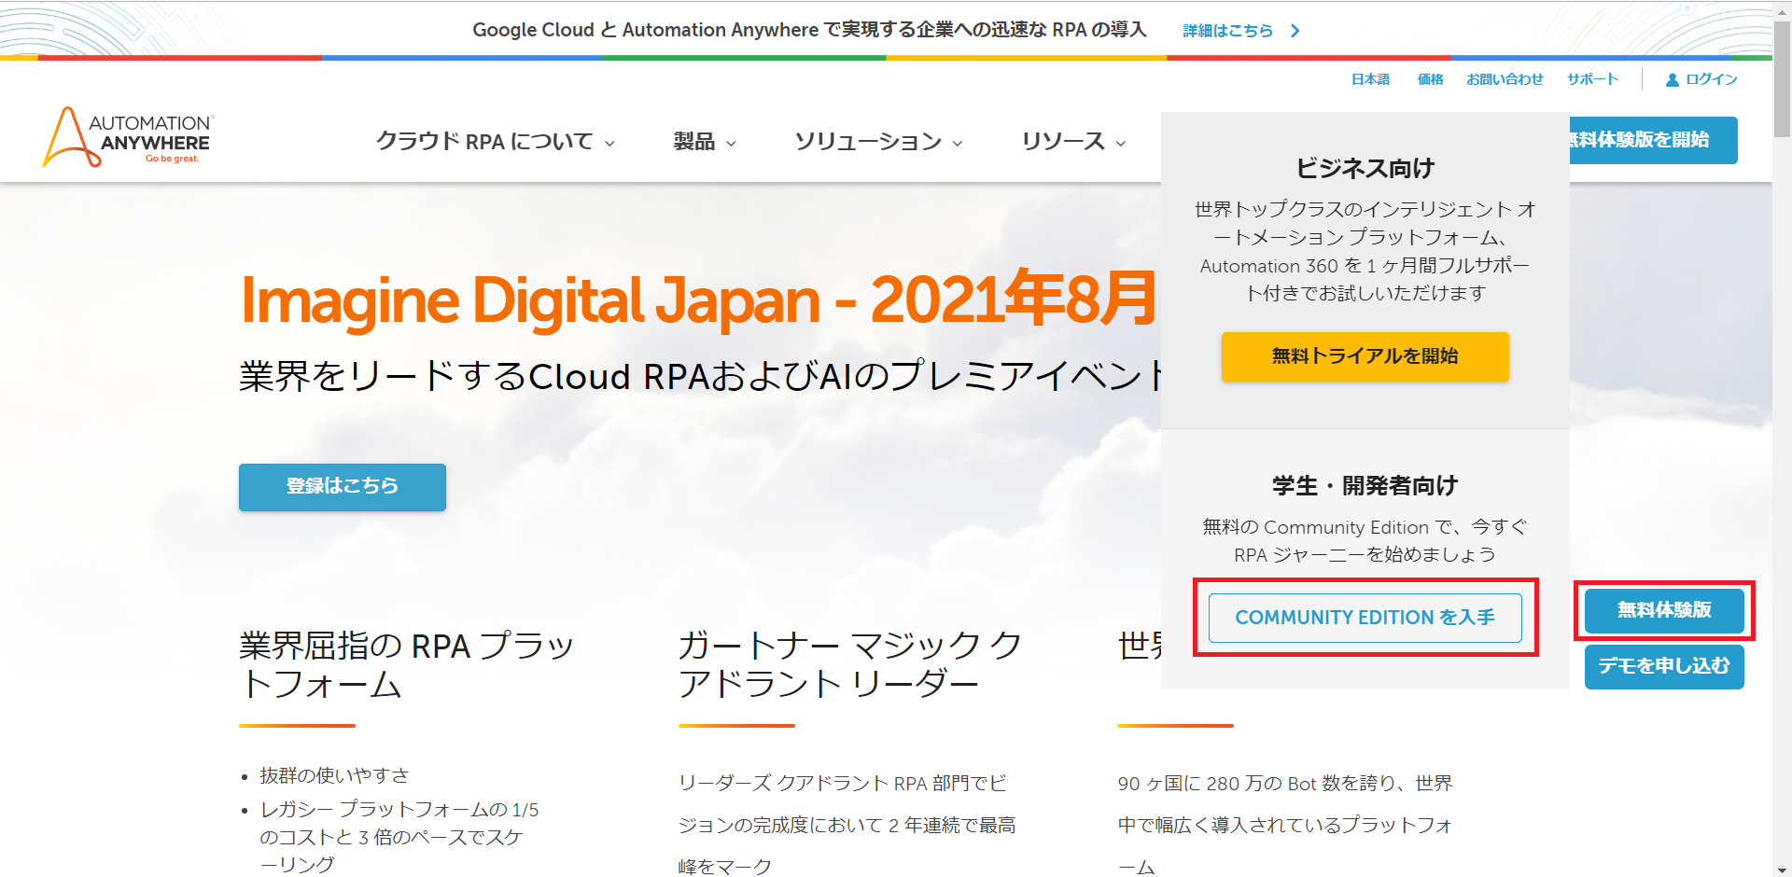This screenshot has height=877, width=1792.
Task: Click the 無料トライアルを開始 yellow button
Action: coord(1365,356)
